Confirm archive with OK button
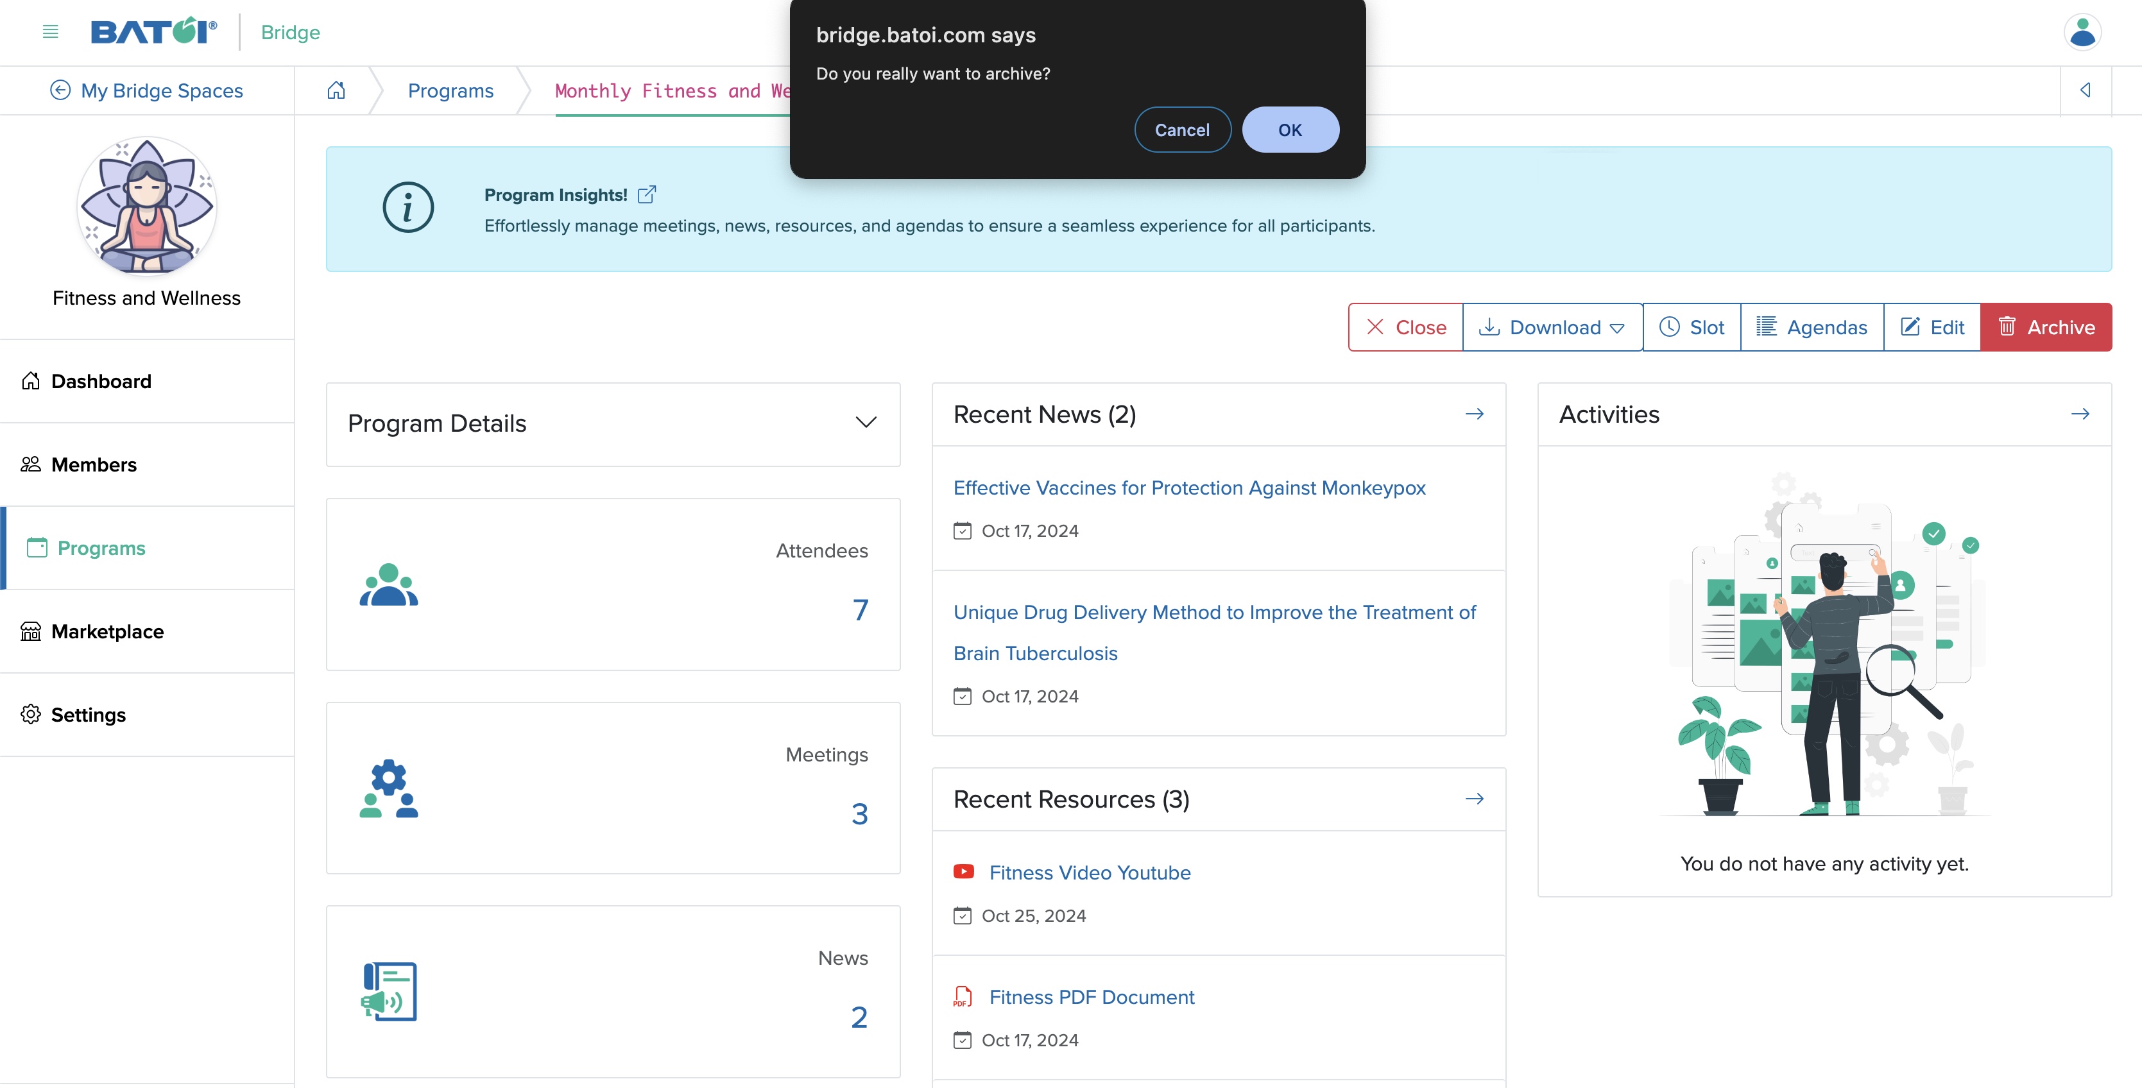 (x=1290, y=130)
